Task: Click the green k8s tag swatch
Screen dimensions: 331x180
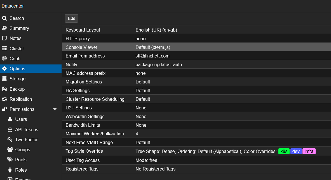Action: tap(284, 151)
